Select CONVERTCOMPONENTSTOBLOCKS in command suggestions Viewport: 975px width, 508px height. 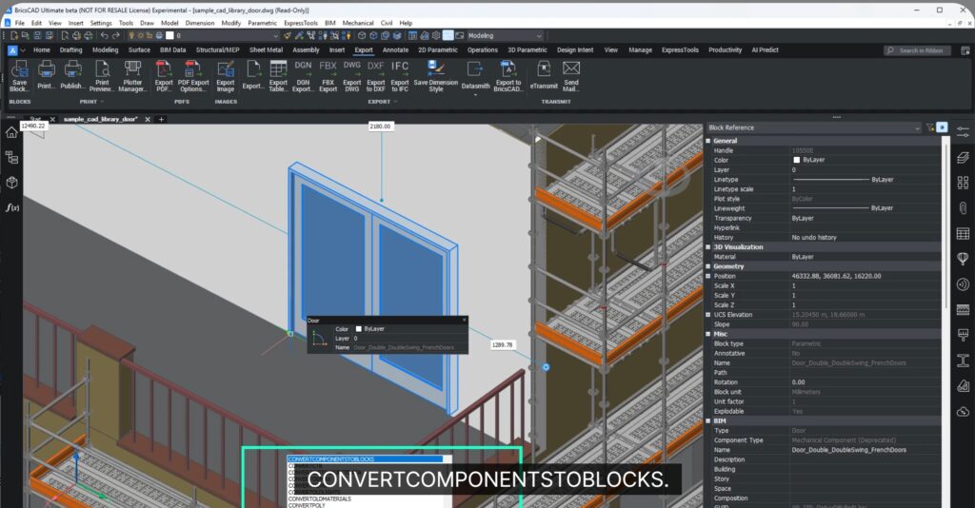(x=366, y=459)
